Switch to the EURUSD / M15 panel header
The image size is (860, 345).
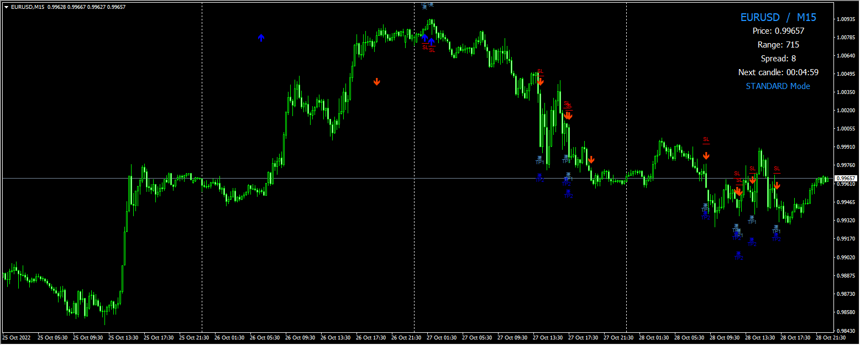pos(778,17)
